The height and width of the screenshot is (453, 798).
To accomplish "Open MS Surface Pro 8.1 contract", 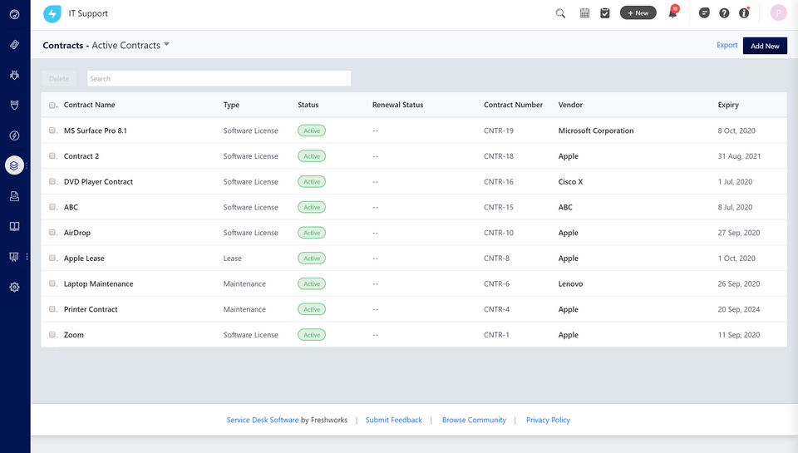I will (x=95, y=130).
